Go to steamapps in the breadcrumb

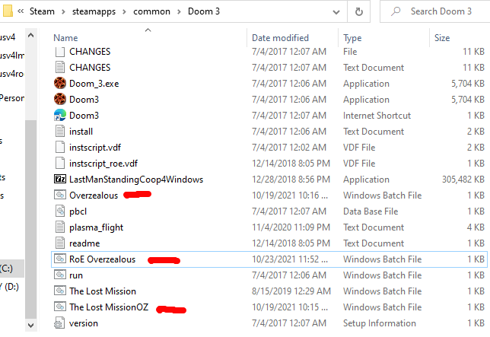[94, 11]
